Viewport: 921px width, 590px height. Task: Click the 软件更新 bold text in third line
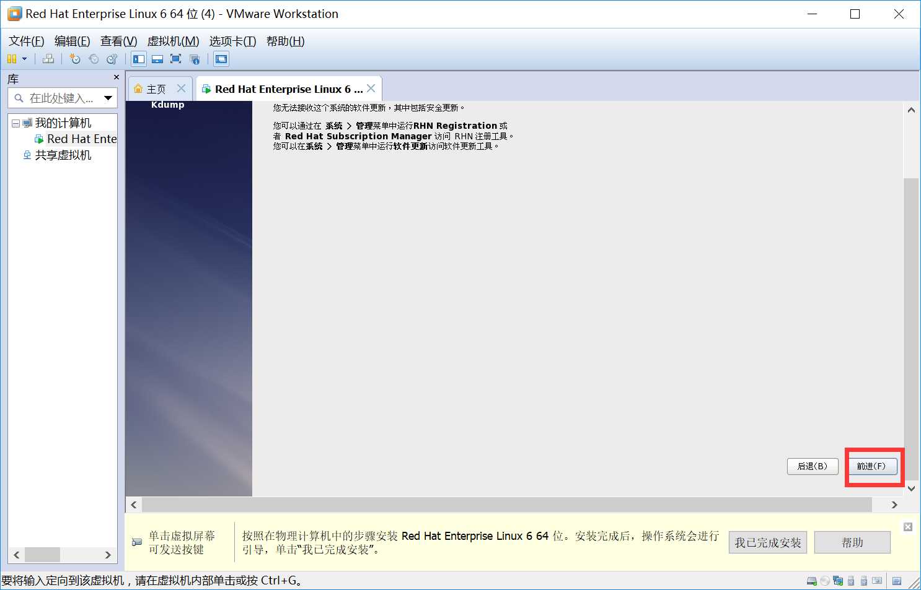click(x=410, y=146)
